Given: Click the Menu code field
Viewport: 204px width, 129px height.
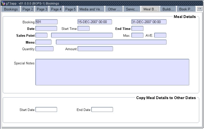Looking at the screenshot, I should coord(44,42).
